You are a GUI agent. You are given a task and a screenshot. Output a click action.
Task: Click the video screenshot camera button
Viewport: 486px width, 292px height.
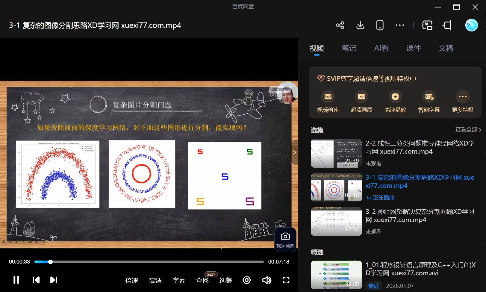[x=285, y=240]
